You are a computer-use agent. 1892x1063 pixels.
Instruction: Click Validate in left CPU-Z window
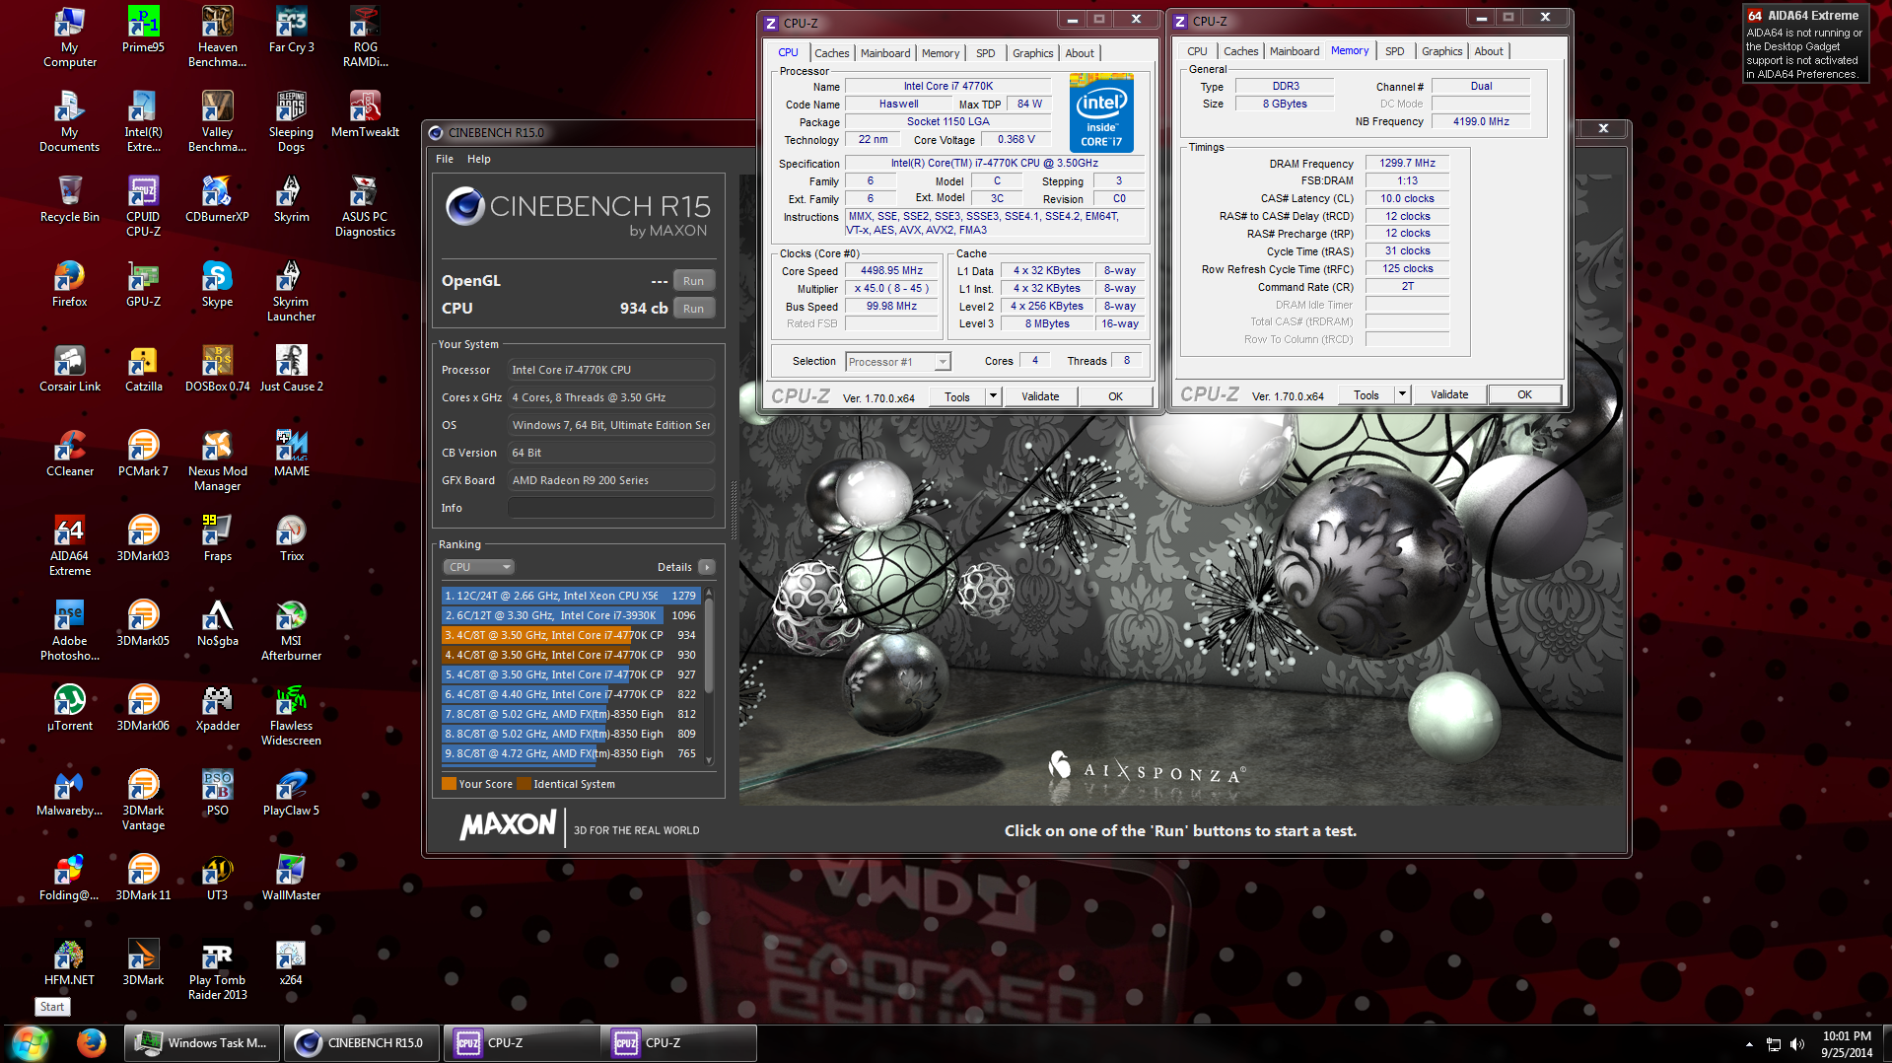click(x=1040, y=396)
